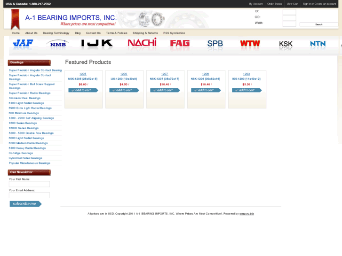This screenshot has height=256, width=342.
Task: Open Bearing Terminology page
Action: [56, 33]
